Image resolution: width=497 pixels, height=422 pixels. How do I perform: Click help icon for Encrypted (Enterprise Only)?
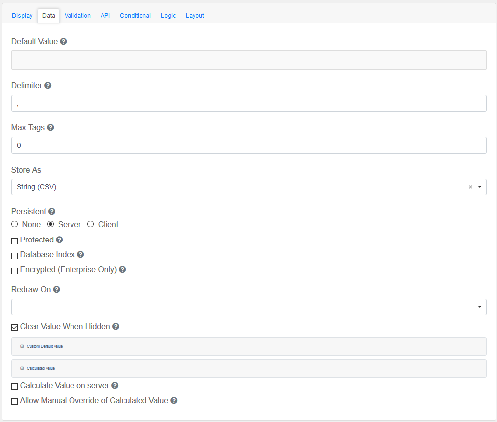coord(122,270)
